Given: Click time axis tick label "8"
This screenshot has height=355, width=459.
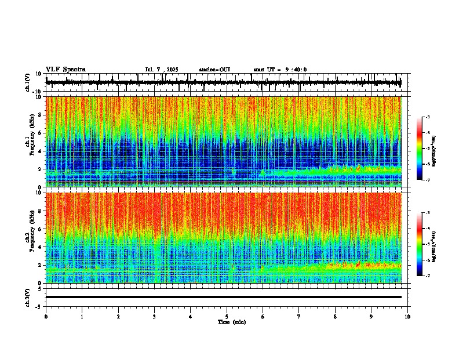Looking at the screenshot, I should point(335,317).
